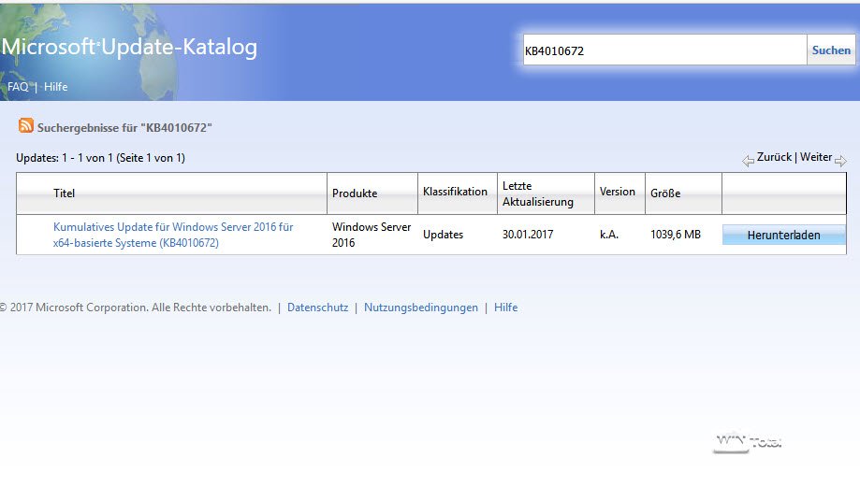Open the Hilfe link in header
The width and height of the screenshot is (860, 501).
pos(56,87)
